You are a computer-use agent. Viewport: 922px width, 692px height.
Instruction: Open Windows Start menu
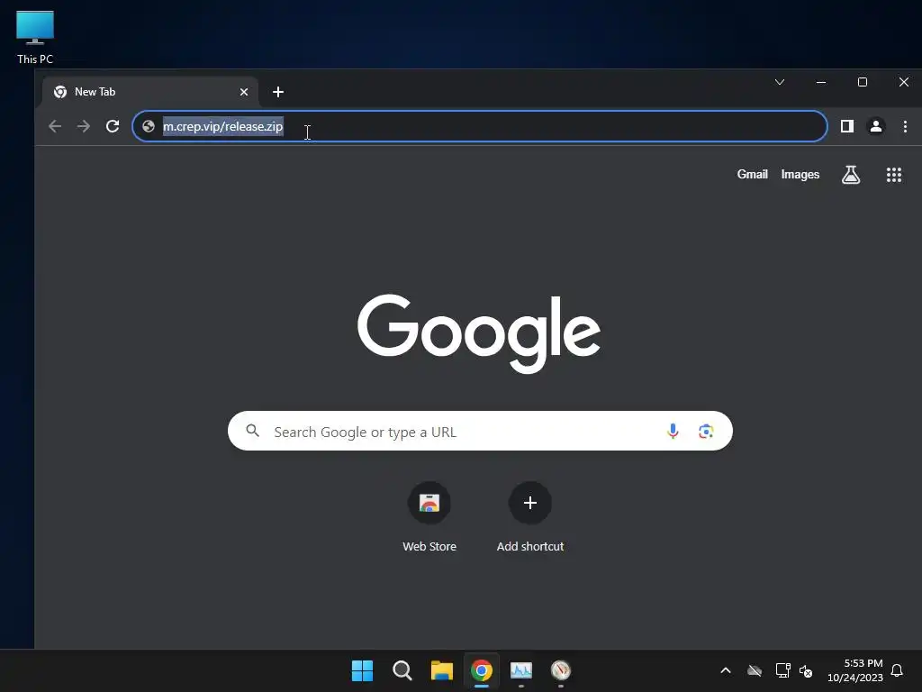(x=362, y=670)
